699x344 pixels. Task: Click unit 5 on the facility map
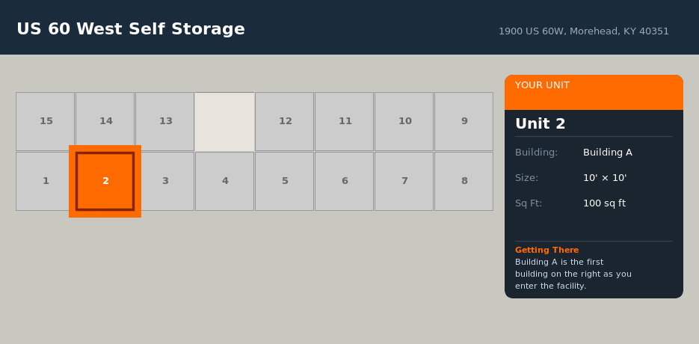tap(285, 181)
